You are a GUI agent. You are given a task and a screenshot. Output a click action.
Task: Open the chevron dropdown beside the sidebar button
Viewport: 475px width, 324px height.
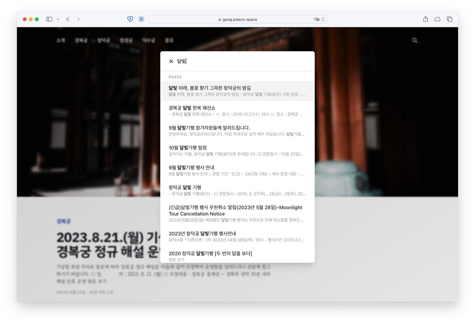pyautogui.click(x=58, y=19)
